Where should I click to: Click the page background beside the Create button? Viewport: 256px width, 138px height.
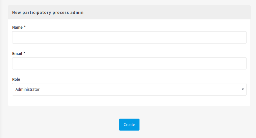click(180, 125)
